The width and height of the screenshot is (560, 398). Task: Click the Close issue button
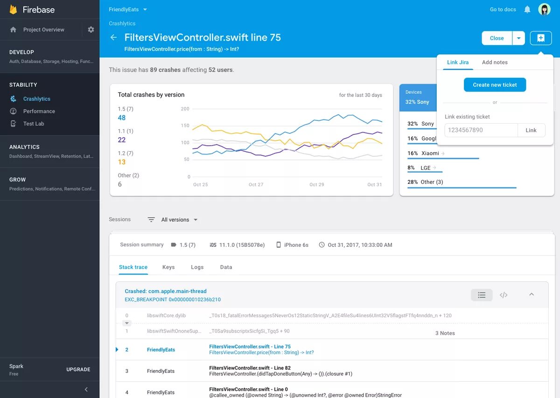tap(497, 38)
